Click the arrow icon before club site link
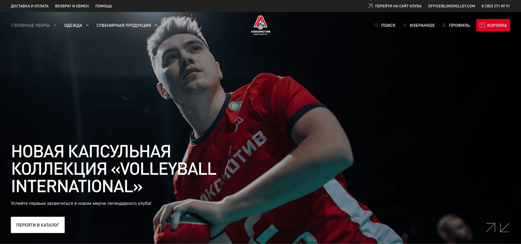This screenshot has height=244, width=521. [370, 6]
